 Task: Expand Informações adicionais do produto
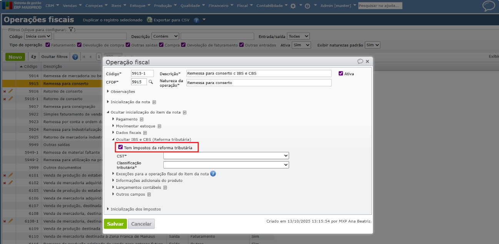(x=147, y=180)
